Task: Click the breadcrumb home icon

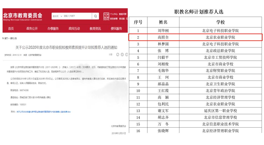Action: pos(3,38)
